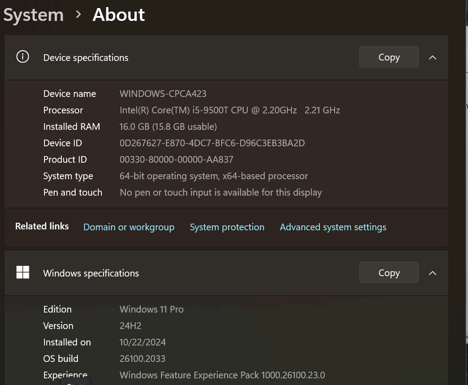Open the System protection link

point(227,227)
